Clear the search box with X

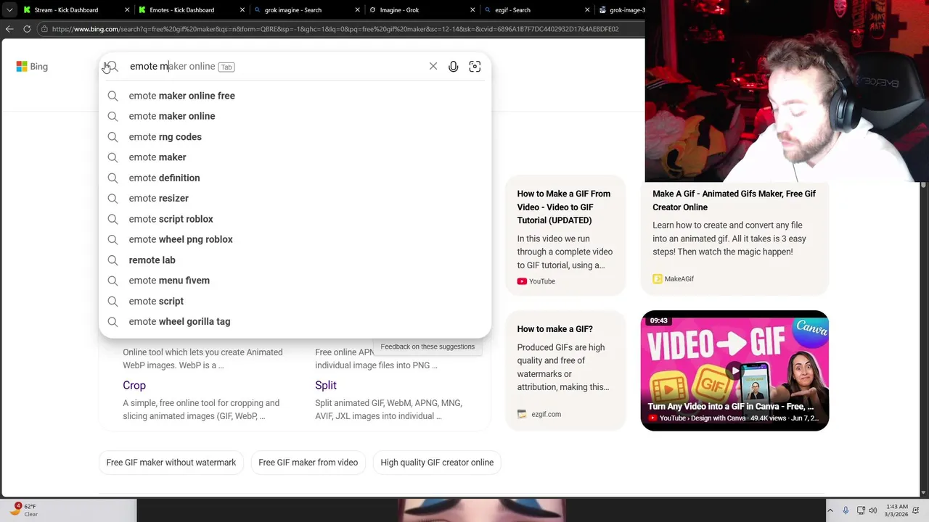[433, 66]
